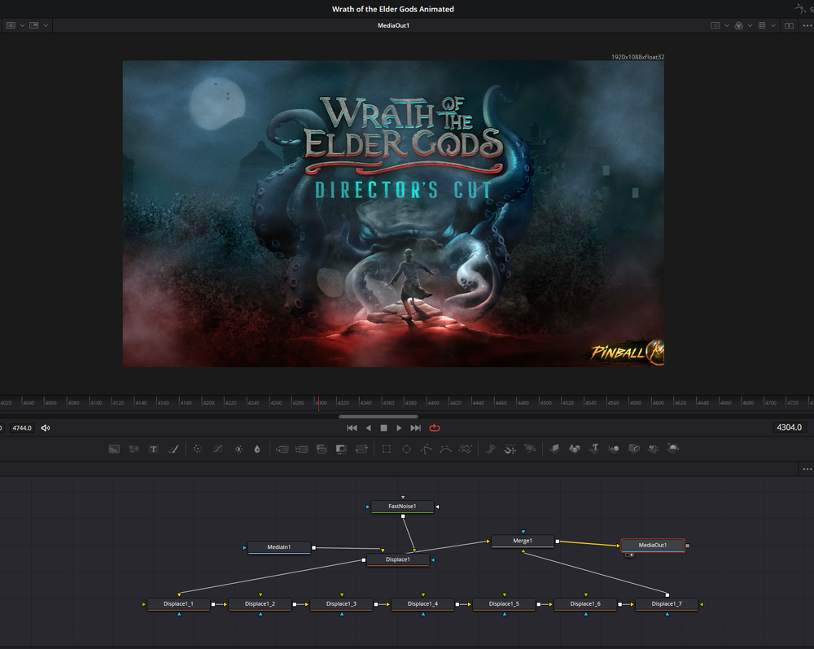
Task: Select the MediaIn1 node
Action: click(279, 547)
